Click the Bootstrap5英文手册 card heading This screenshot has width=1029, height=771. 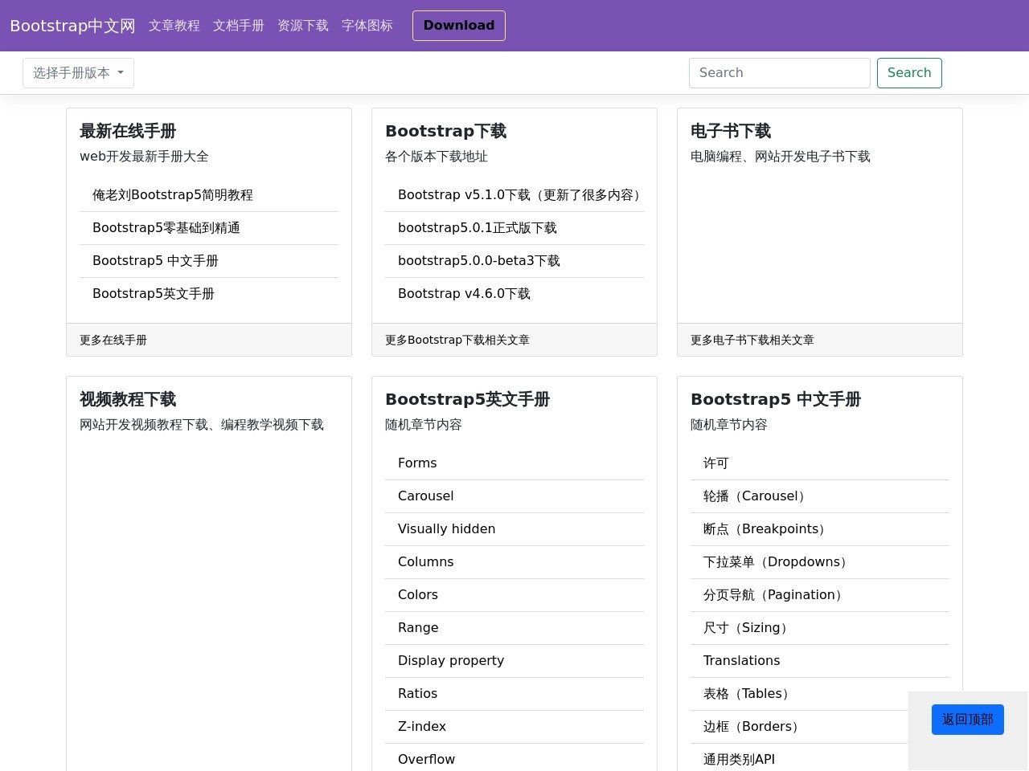point(468,399)
